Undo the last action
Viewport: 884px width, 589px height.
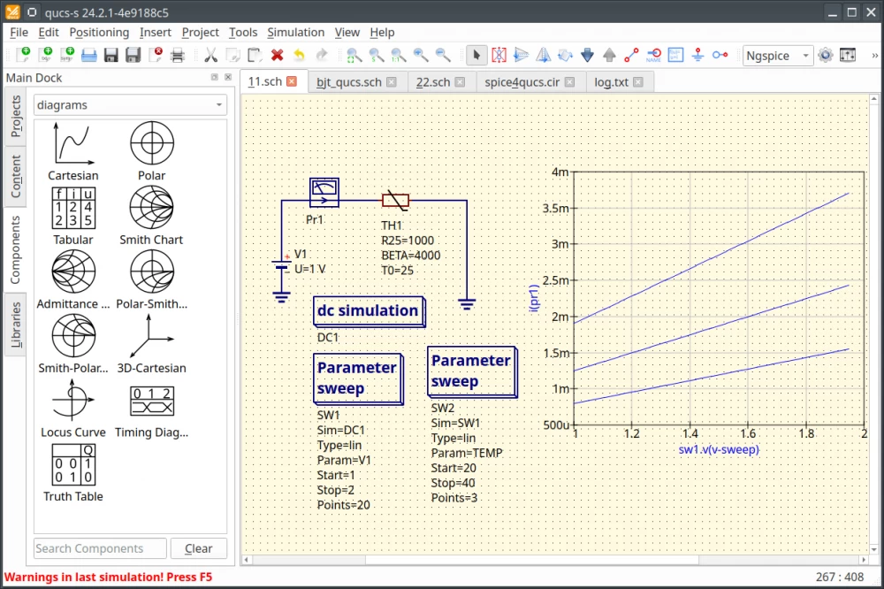tap(299, 55)
